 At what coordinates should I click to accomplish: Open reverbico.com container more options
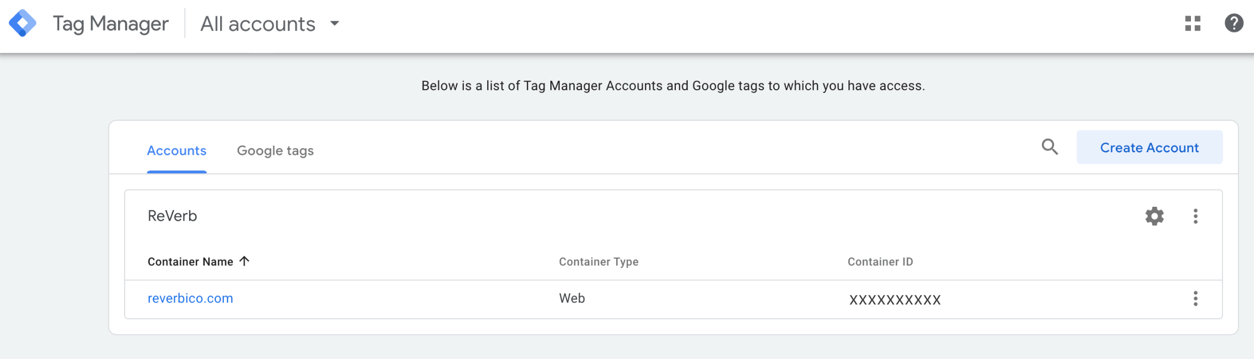click(1195, 299)
